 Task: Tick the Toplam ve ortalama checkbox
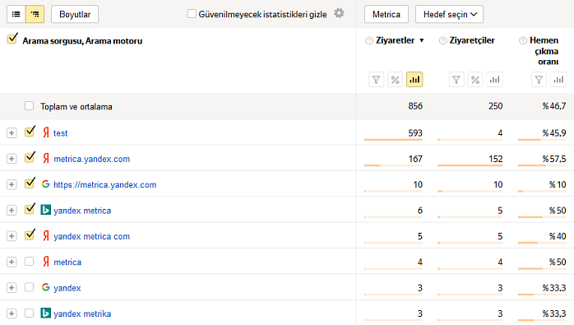[30, 106]
